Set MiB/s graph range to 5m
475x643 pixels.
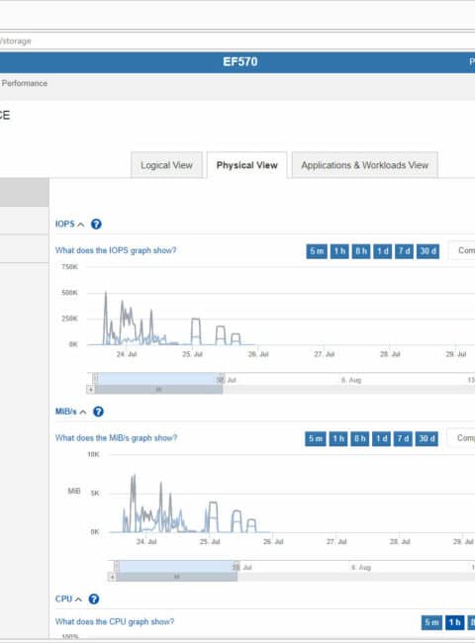(316, 439)
